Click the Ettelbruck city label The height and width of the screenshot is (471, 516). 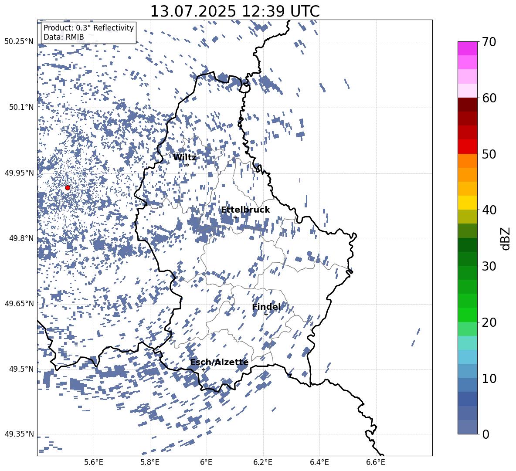tap(245, 210)
